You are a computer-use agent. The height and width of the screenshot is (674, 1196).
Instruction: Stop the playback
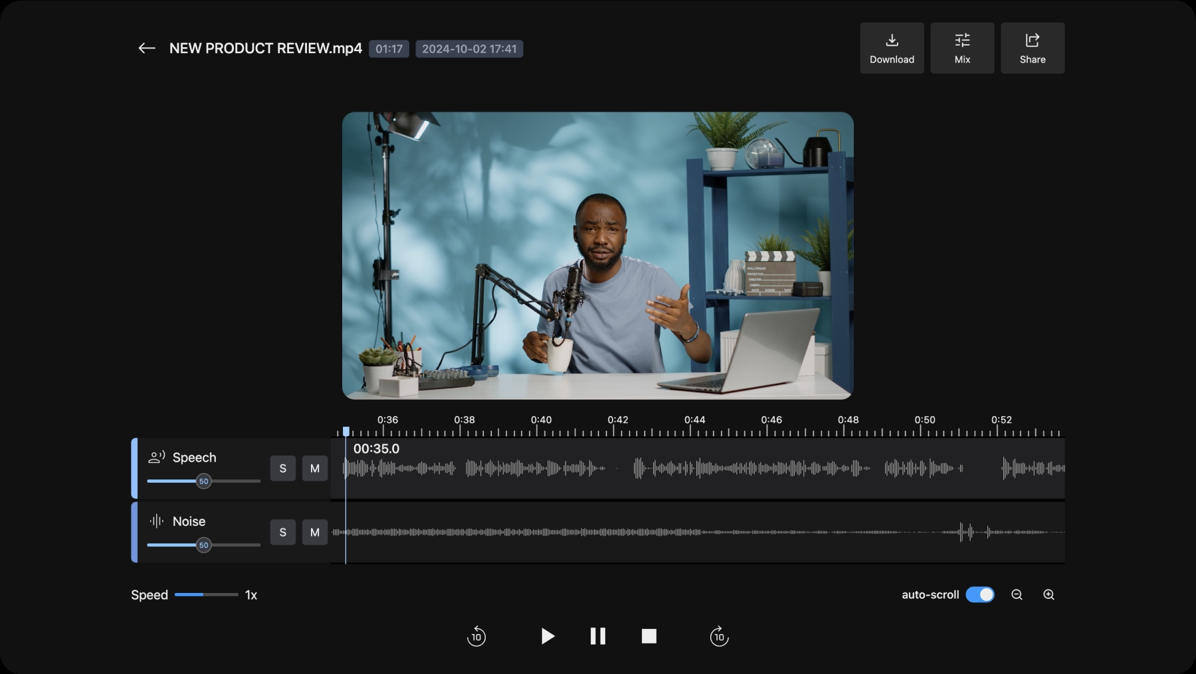648,636
